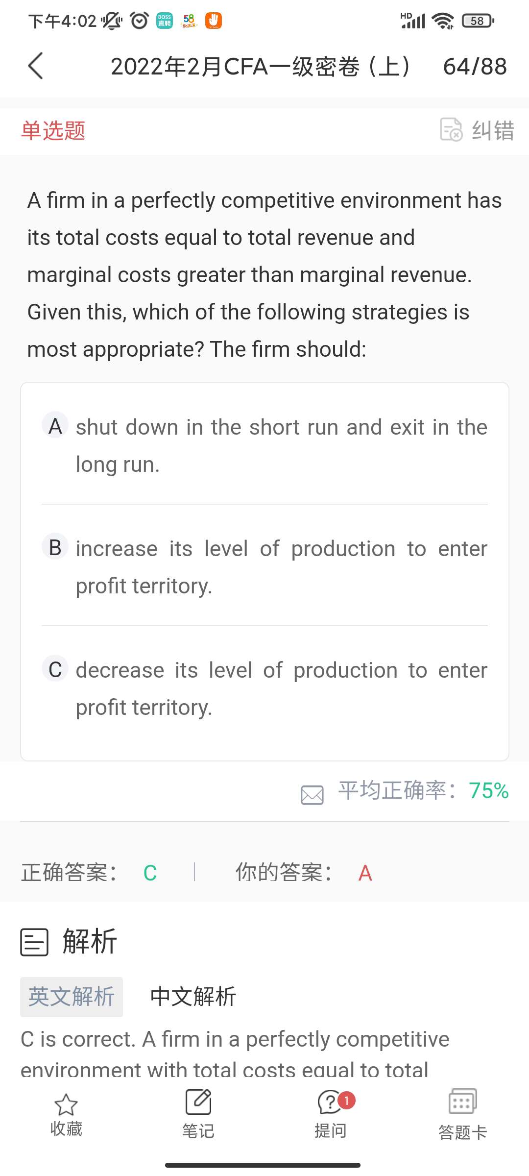Open the 纠错 error report icon
This screenshot has height=1176, width=529.
[x=451, y=130]
